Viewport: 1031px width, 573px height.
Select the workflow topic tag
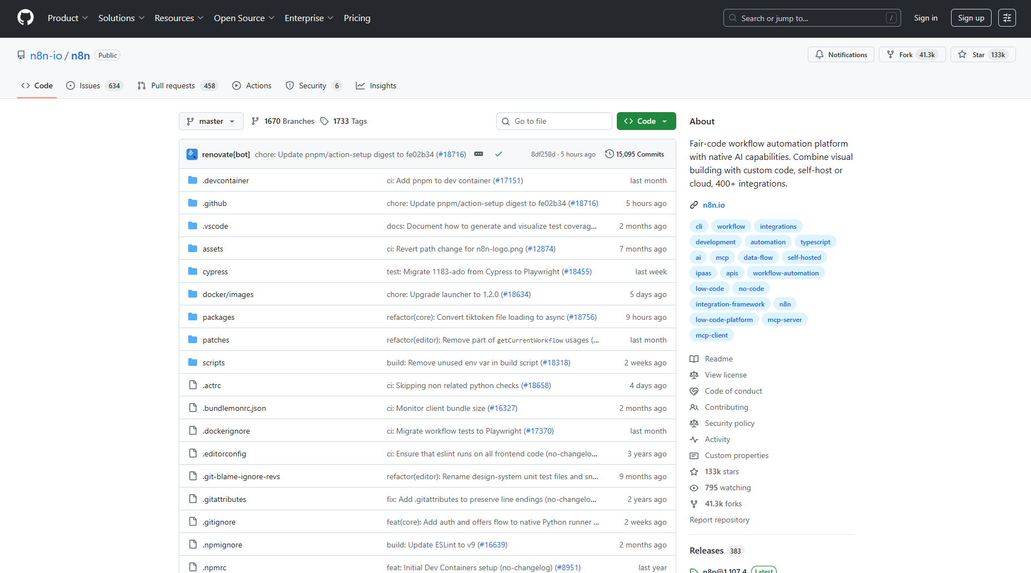[x=731, y=226]
